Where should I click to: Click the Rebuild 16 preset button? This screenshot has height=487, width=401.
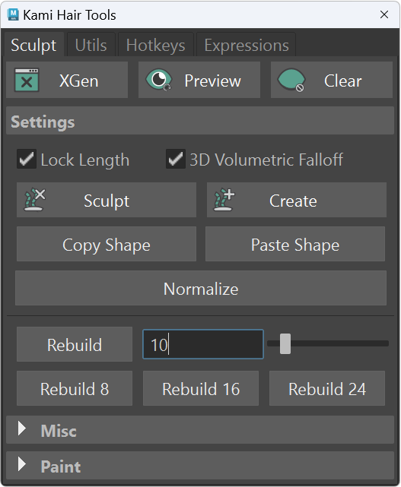pos(201,388)
